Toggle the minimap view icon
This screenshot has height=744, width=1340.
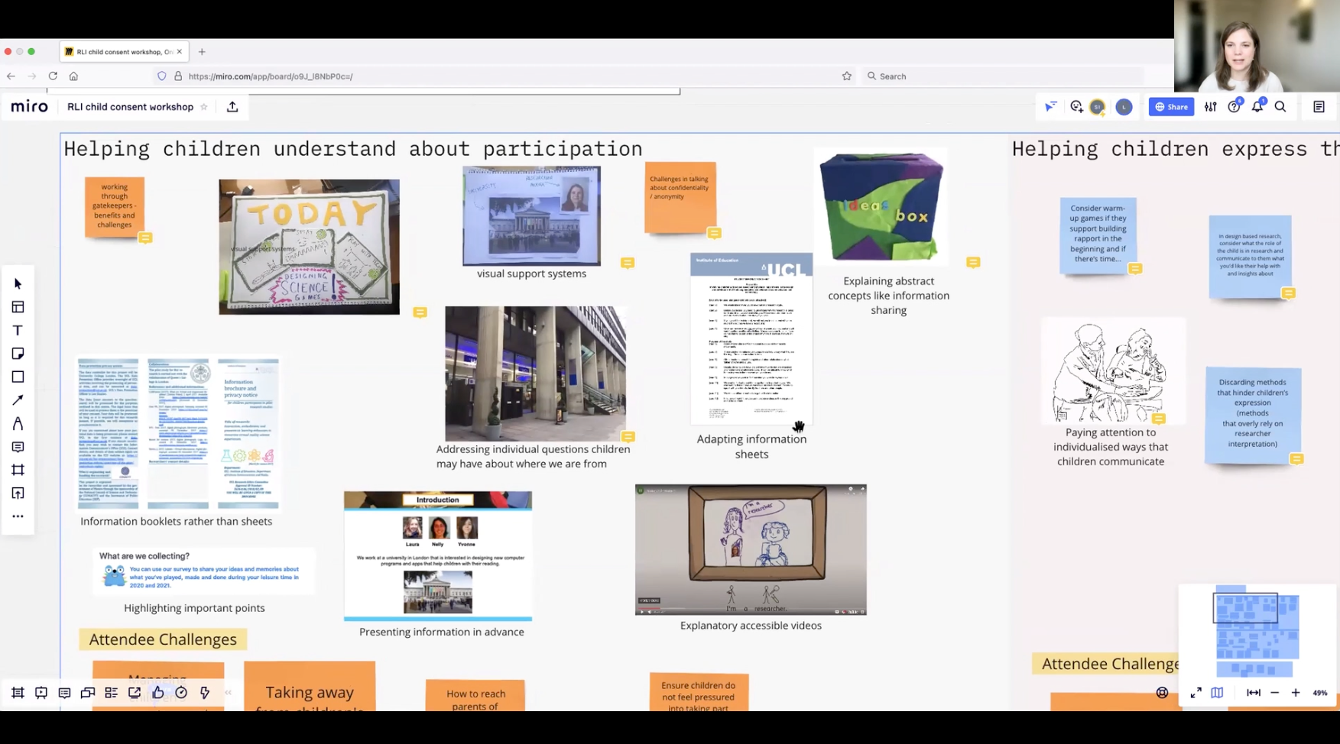tap(1217, 693)
